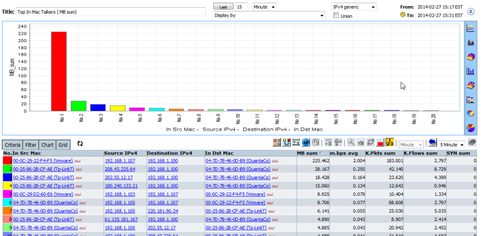Click the magnifying glass icon

click(351, 143)
